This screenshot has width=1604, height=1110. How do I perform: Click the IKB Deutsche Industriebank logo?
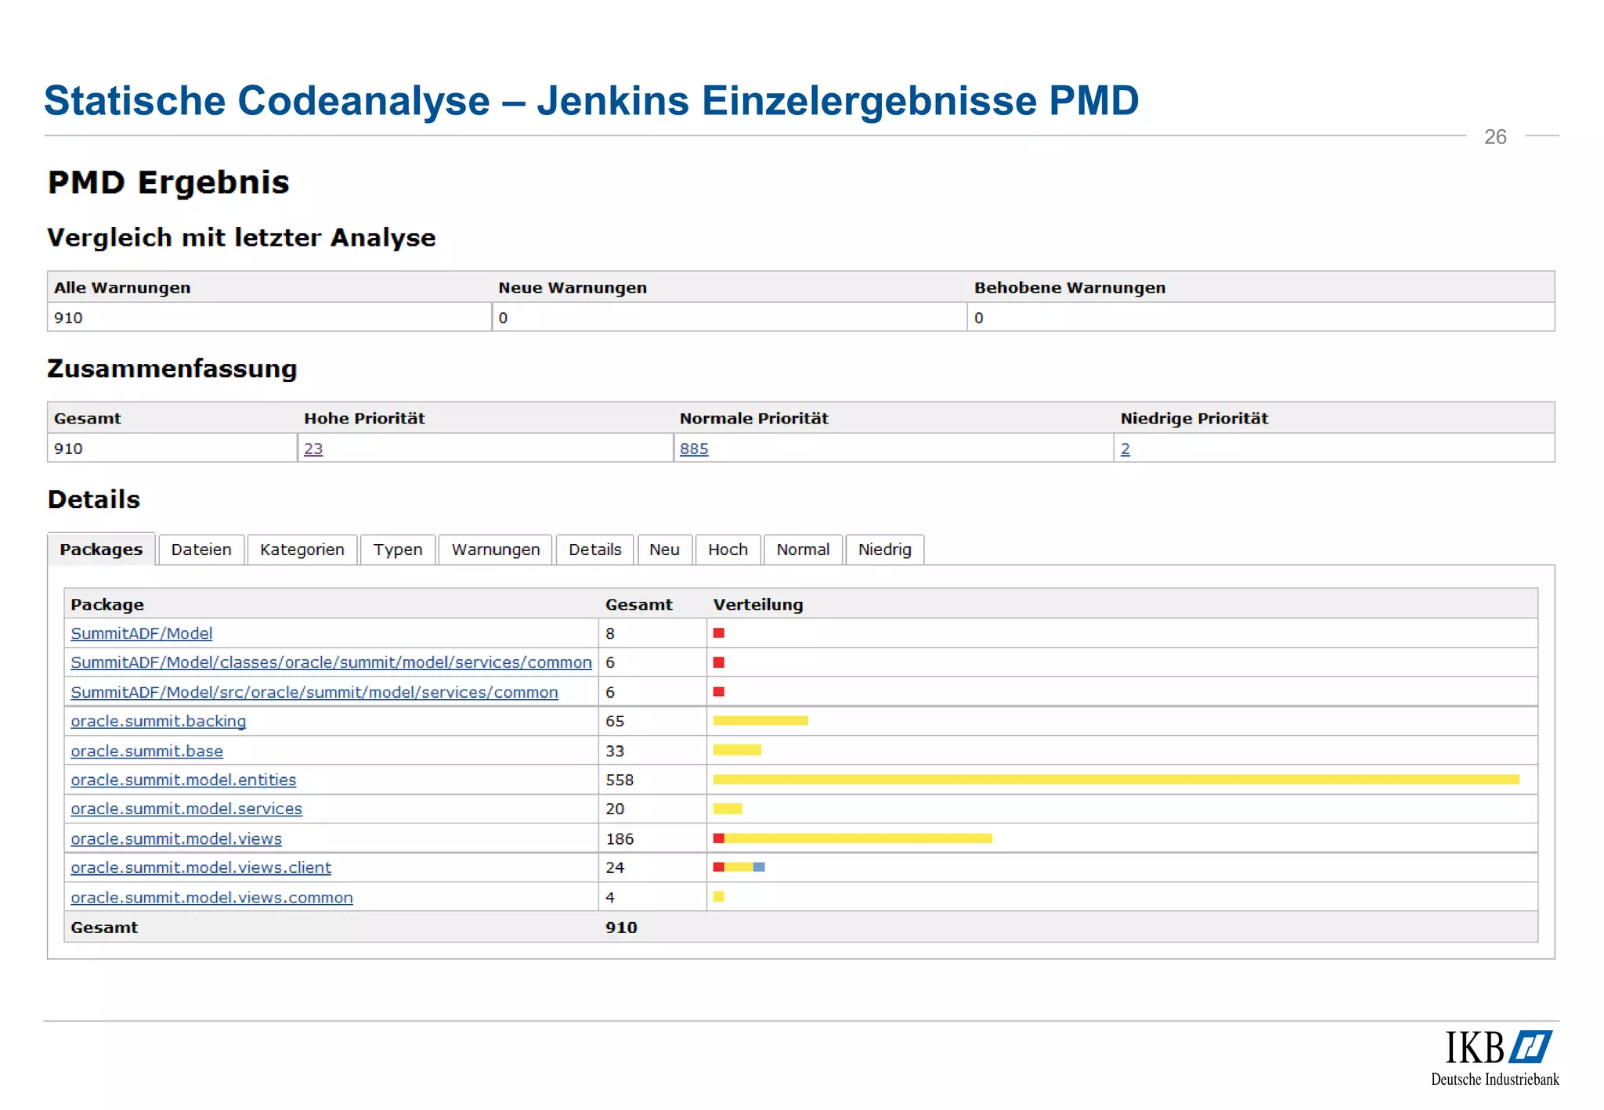point(1496,1058)
